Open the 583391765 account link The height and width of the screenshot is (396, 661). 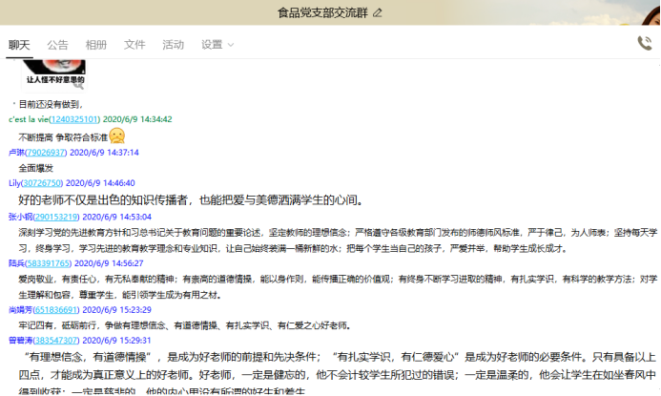49,262
